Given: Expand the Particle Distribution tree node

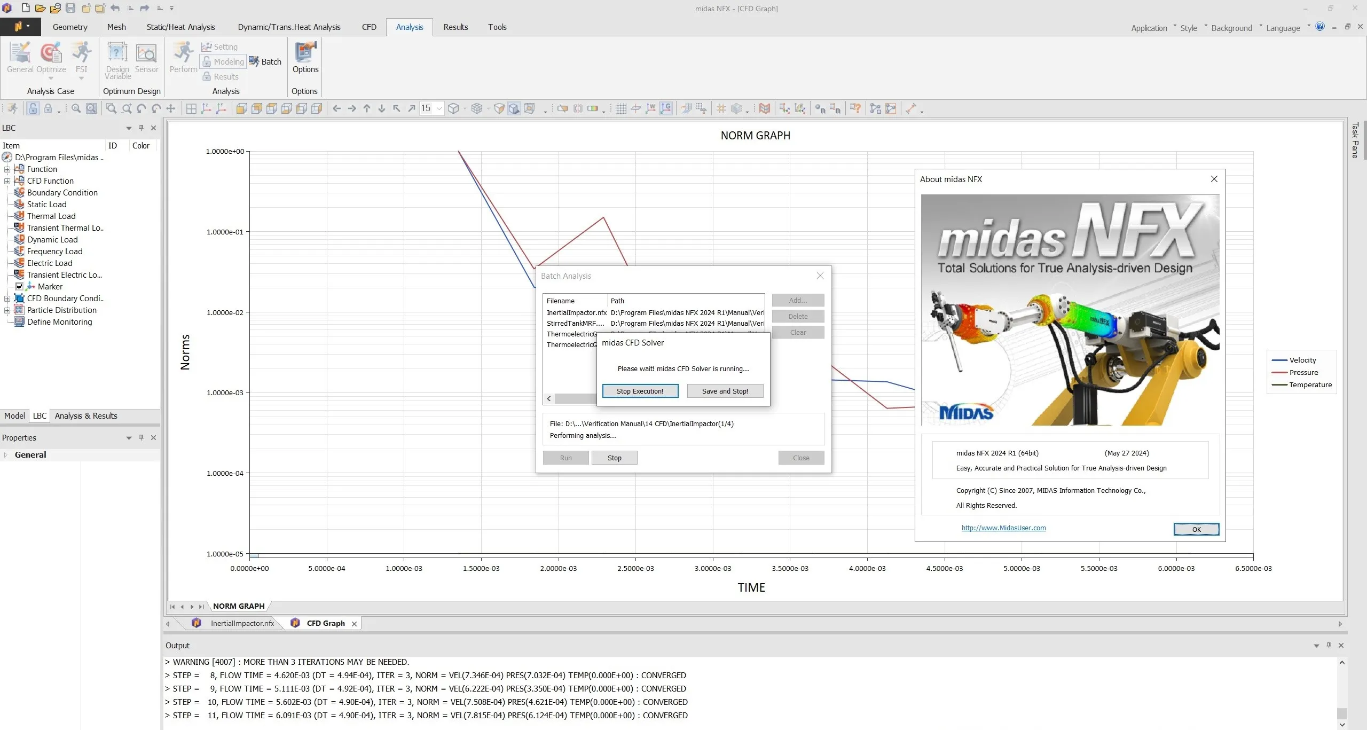Looking at the screenshot, I should pyautogui.click(x=7, y=310).
